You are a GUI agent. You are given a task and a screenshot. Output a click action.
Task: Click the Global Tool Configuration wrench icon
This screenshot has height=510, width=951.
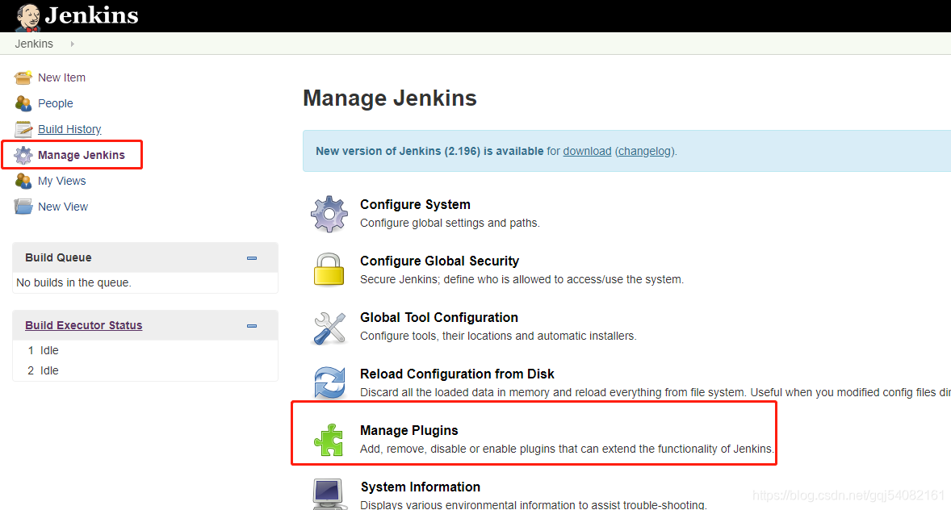click(329, 328)
